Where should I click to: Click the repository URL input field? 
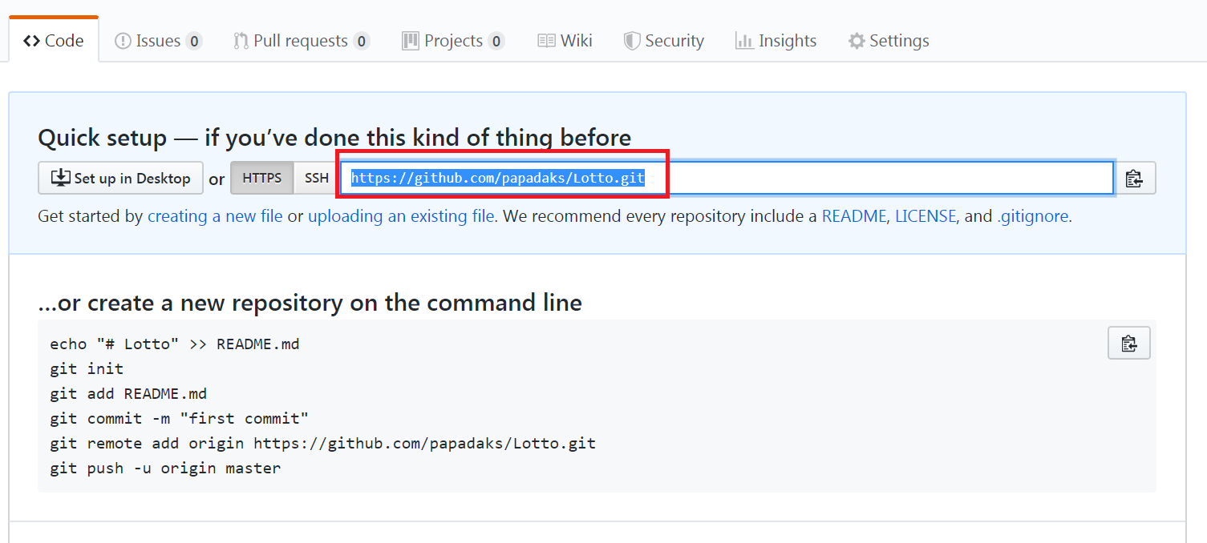pos(727,178)
